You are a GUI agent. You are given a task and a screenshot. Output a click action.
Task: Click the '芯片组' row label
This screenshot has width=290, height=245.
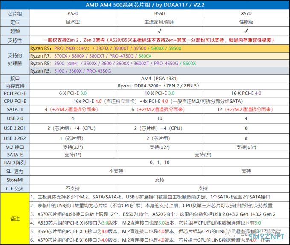tap(15, 14)
